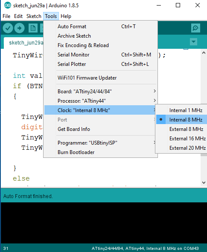
Task: Open the Sketch menu
Action: [x=34, y=16]
